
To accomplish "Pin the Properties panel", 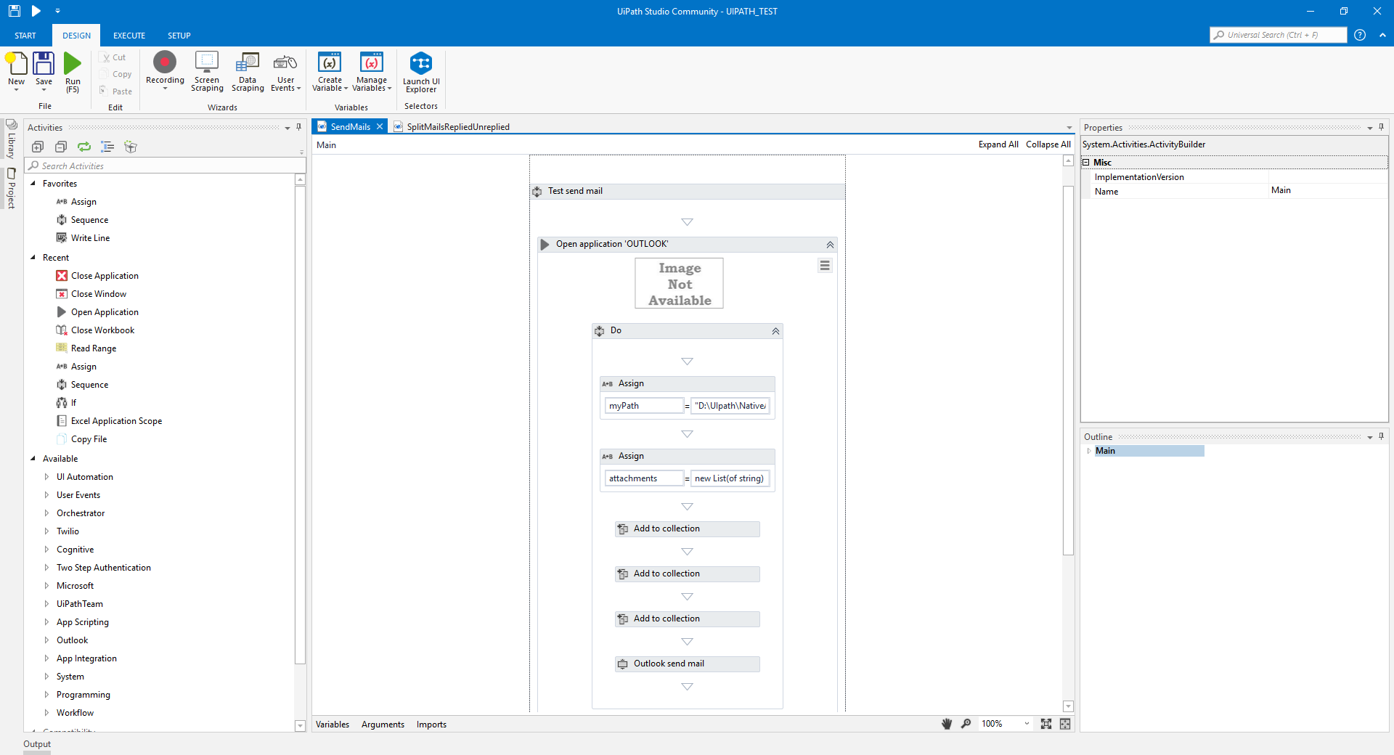I will (x=1381, y=127).
